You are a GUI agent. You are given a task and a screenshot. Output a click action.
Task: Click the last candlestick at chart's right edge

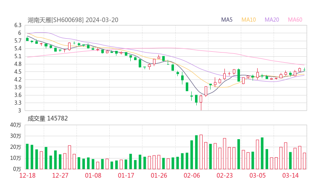[x=304, y=70]
